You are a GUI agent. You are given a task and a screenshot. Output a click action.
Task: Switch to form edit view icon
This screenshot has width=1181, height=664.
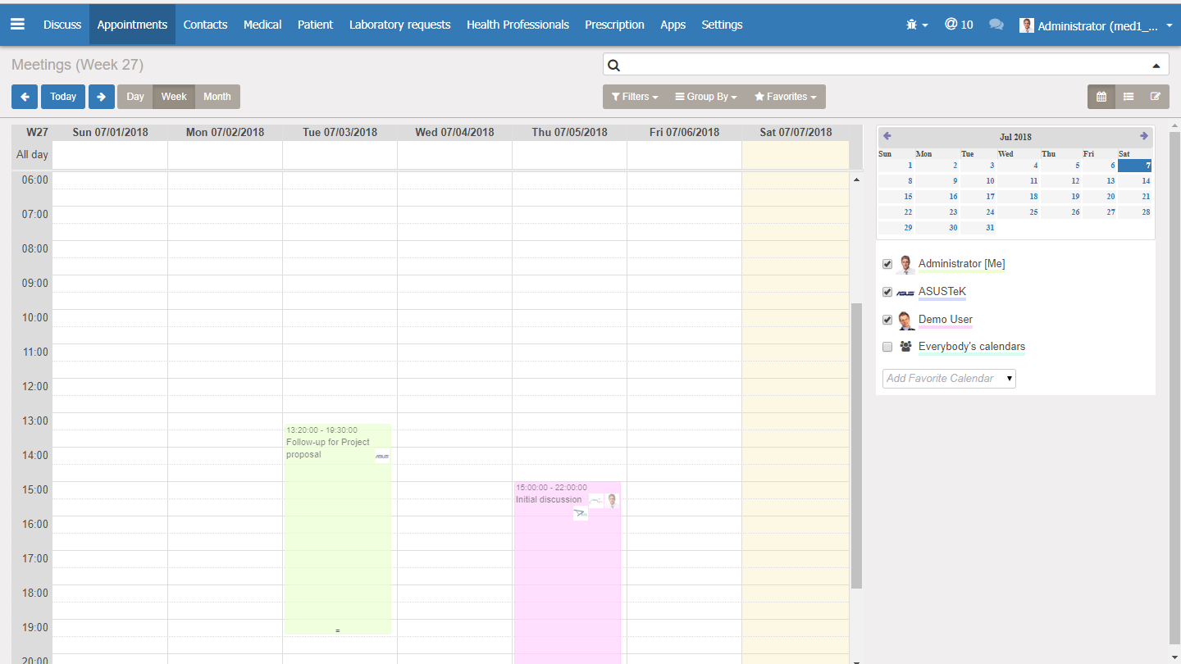[1156, 97]
